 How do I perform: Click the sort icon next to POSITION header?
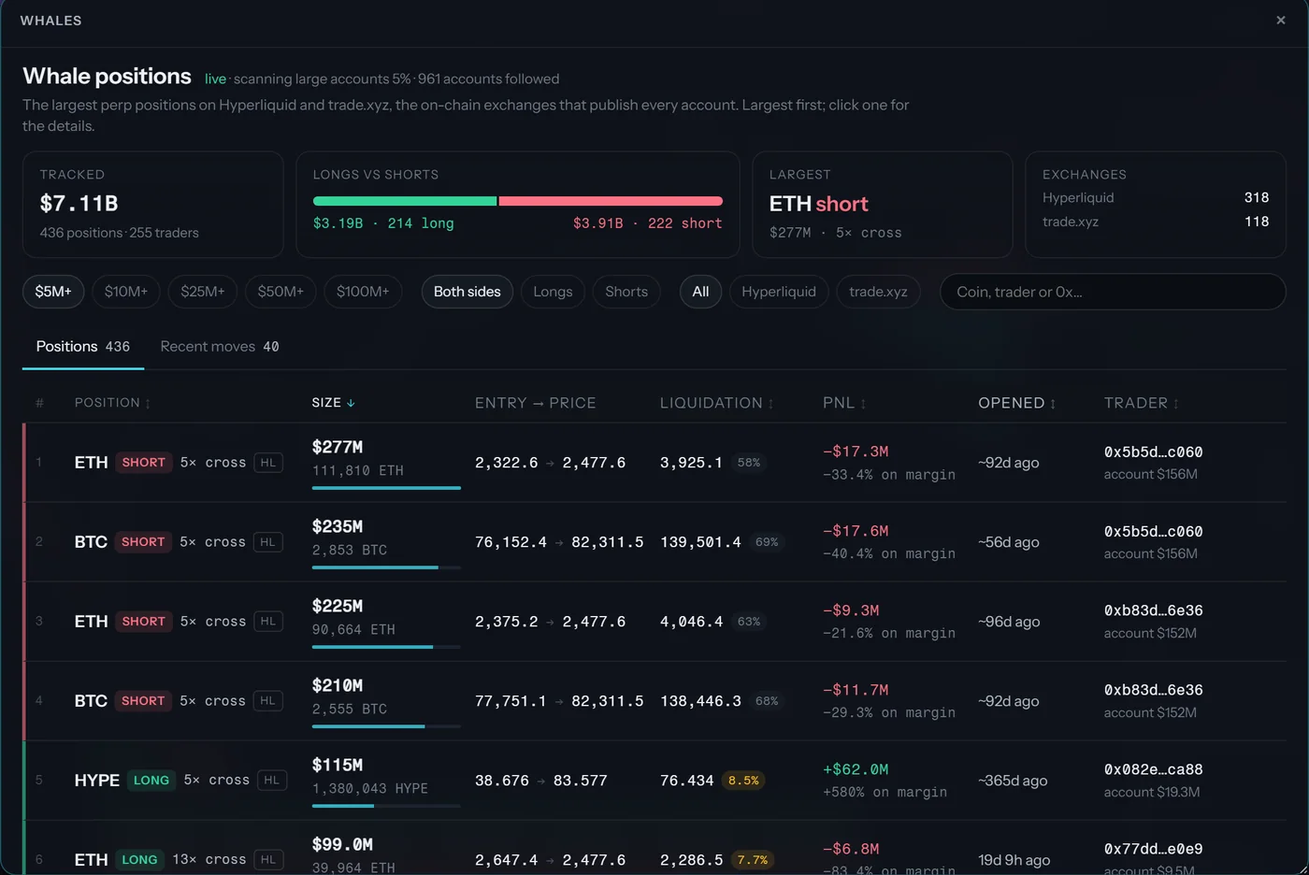pos(148,403)
